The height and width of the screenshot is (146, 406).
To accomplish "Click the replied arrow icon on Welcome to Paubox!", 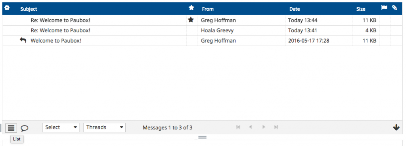I will [23, 40].
